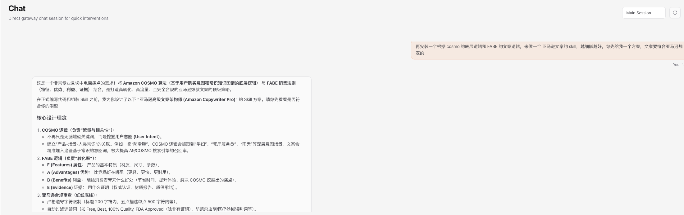The height and width of the screenshot is (215, 684).
Task: Open the Main Session dropdown
Action: tap(644, 13)
